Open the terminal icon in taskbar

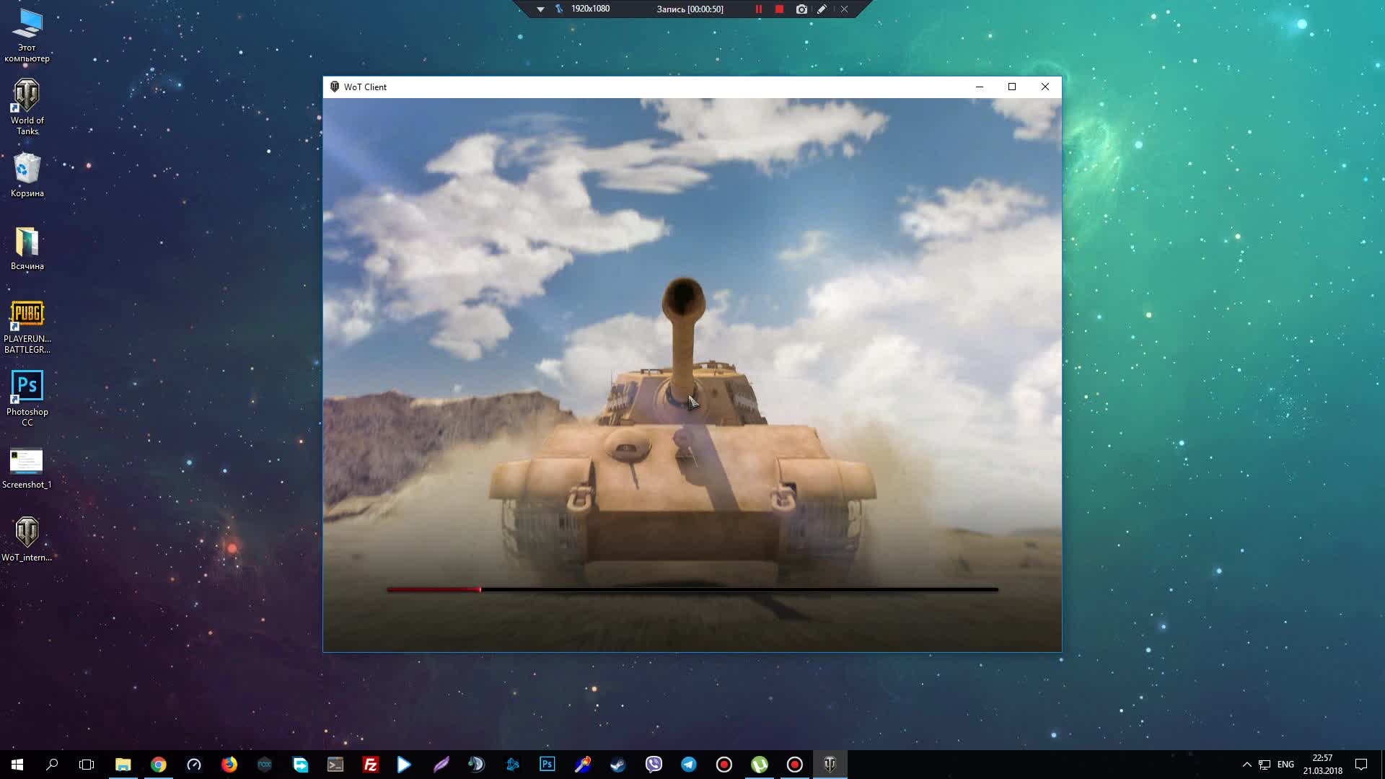click(x=335, y=765)
